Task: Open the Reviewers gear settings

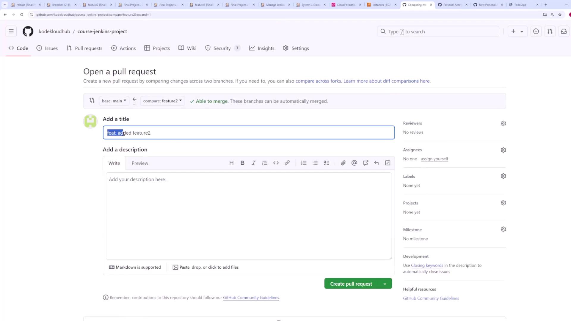Action: pos(503,123)
